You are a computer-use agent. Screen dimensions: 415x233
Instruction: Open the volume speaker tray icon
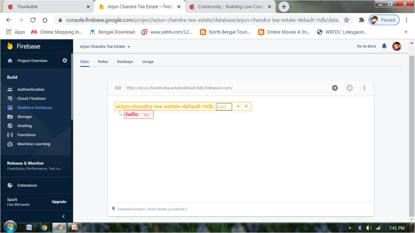(369, 228)
